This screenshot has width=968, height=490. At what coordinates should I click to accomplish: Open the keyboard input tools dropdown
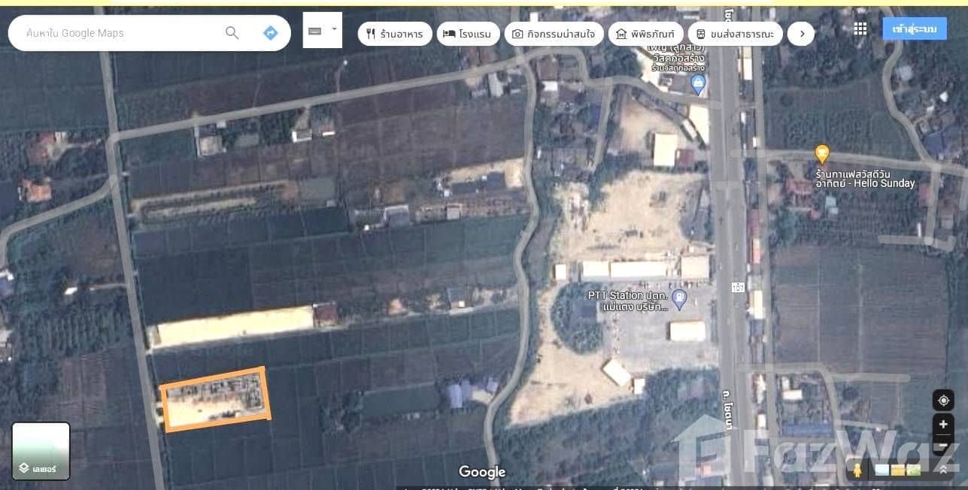pos(323,31)
